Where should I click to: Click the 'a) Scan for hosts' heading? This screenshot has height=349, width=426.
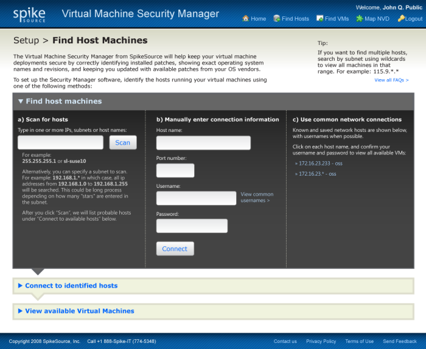43,119
